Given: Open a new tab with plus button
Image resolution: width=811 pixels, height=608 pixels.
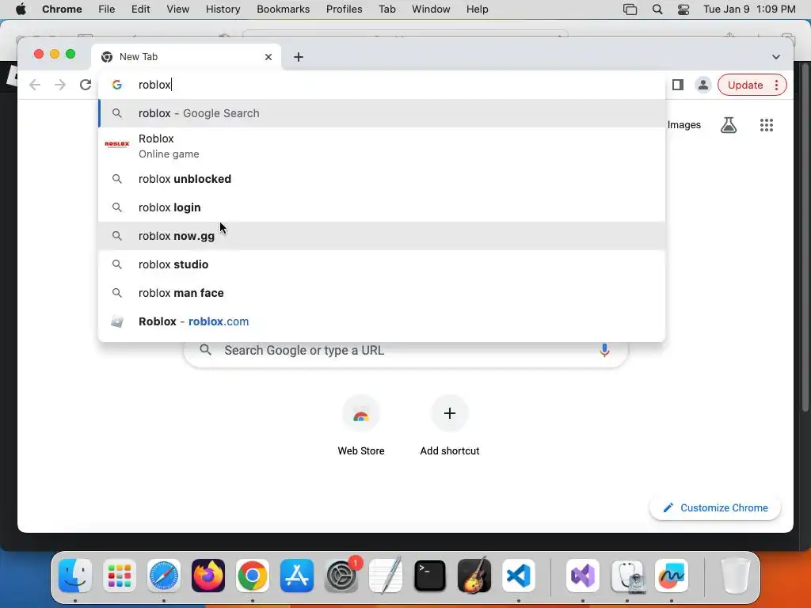Looking at the screenshot, I should (x=299, y=57).
